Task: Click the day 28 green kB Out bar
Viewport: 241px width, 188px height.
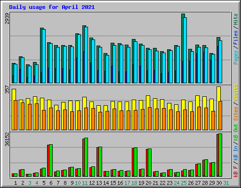Action: tap(206, 168)
